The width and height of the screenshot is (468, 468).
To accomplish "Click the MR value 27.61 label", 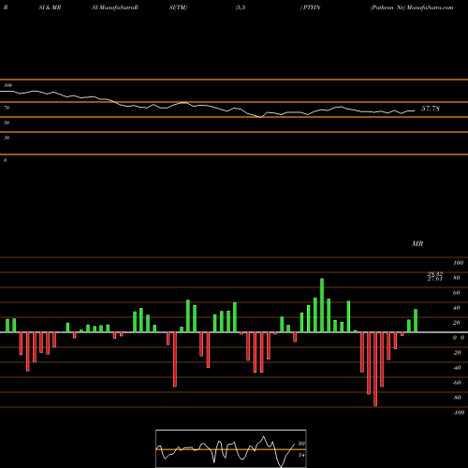I will (435, 279).
